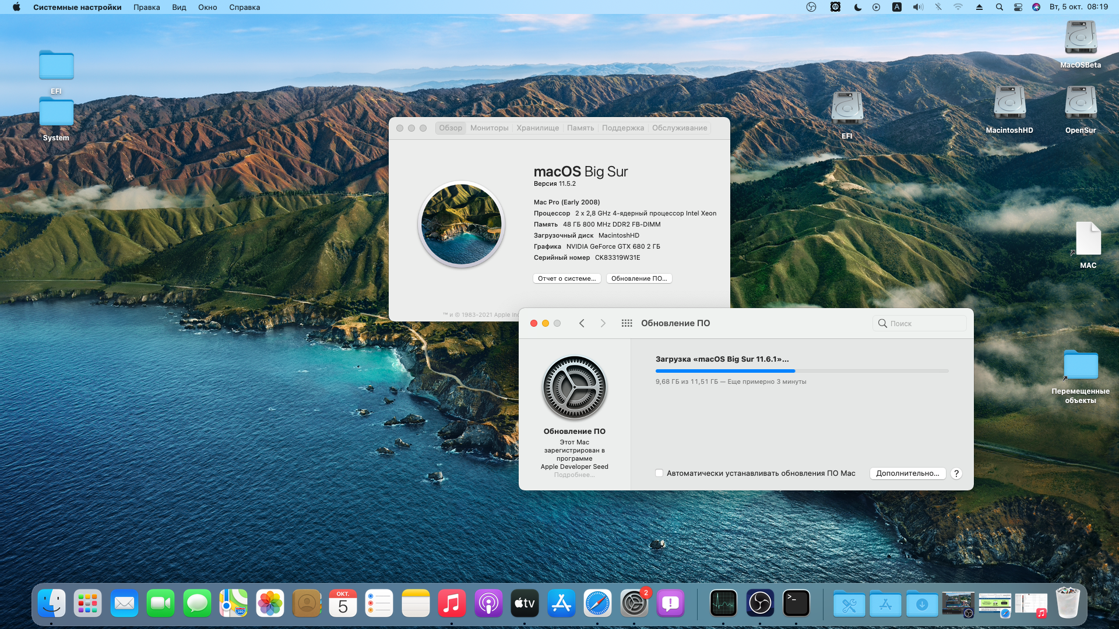Follow the Подробнее link
The image size is (1119, 629).
click(x=574, y=475)
